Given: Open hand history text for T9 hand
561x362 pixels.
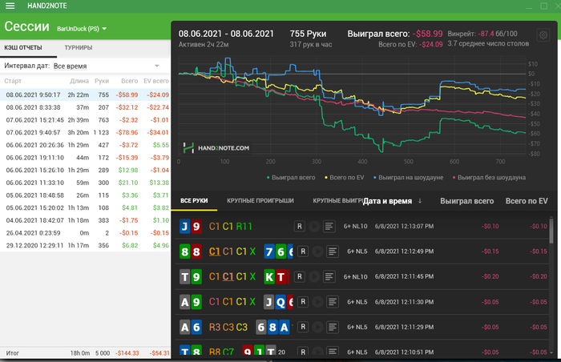Looking at the screenshot, I should click(329, 276).
